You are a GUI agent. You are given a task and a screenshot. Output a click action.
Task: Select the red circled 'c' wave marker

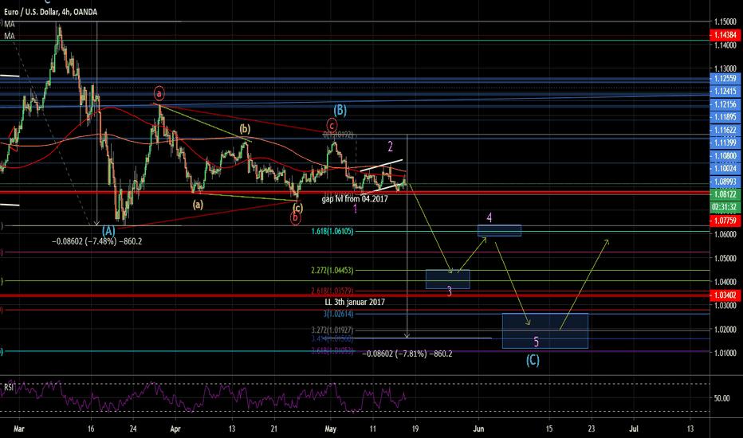click(x=332, y=126)
